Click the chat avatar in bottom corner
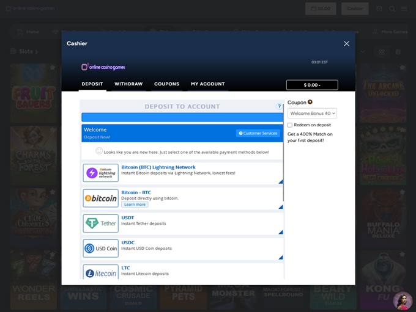The width and height of the screenshot is (416, 312). tap(403, 300)
